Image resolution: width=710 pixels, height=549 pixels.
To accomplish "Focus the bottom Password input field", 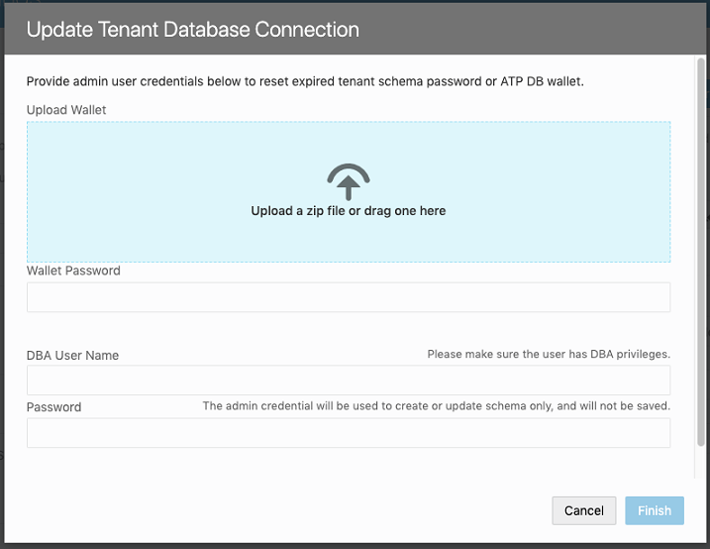I will (x=349, y=433).
